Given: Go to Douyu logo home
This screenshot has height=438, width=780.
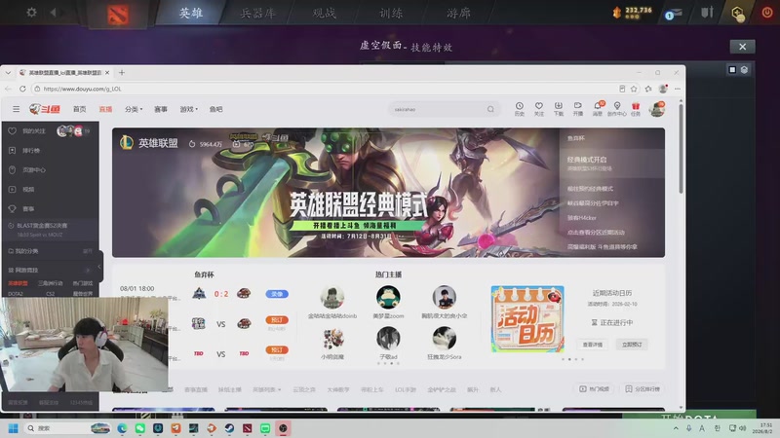Looking at the screenshot, I should click(x=45, y=109).
